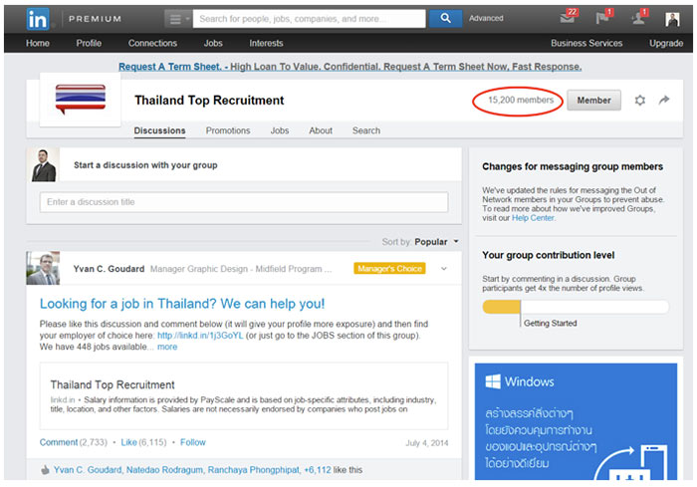Click the July 4, 2014 post date
697x487 pixels.
pos(427,443)
